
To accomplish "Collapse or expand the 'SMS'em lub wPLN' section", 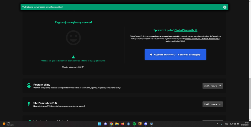I will (x=212, y=104).
